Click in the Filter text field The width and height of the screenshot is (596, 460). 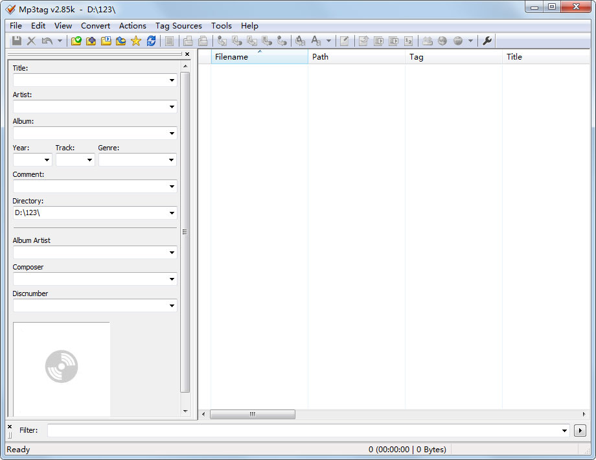pos(304,431)
